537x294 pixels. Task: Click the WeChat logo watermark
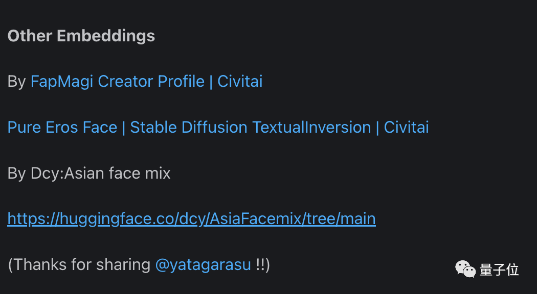tap(465, 268)
